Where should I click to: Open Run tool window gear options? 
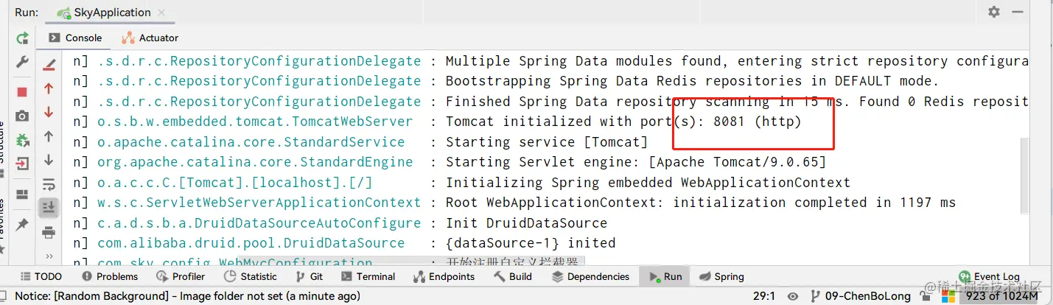(x=994, y=12)
